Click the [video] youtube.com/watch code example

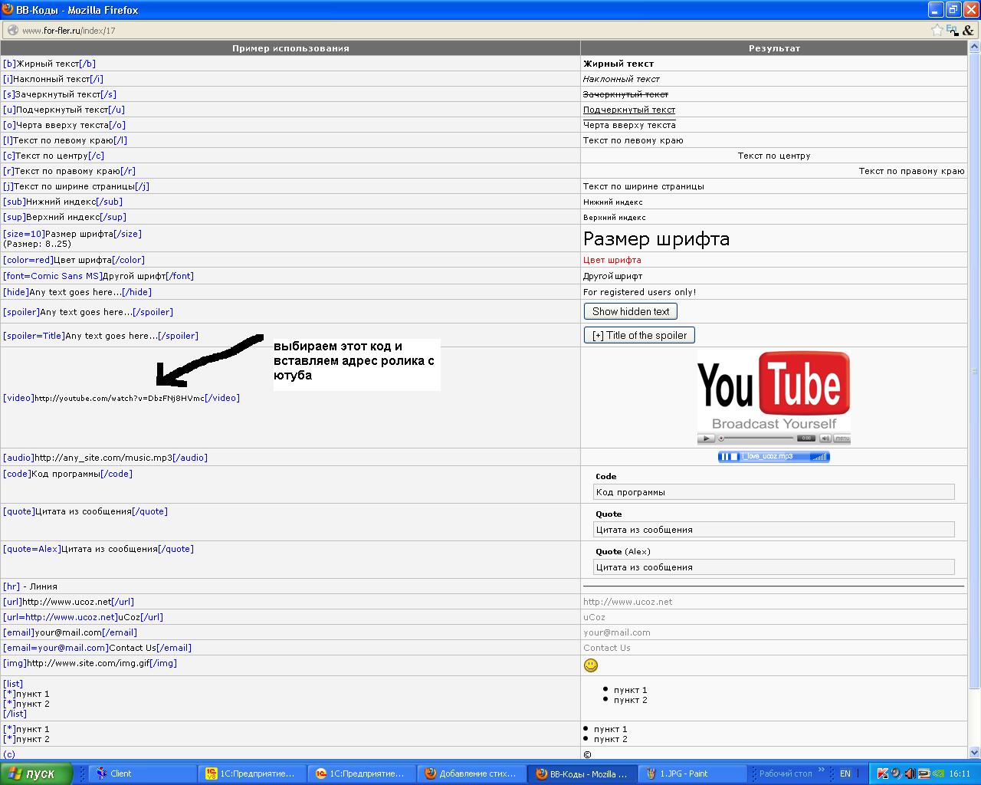[x=121, y=398]
